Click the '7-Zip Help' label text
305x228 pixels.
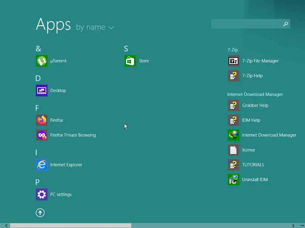pos(253,76)
